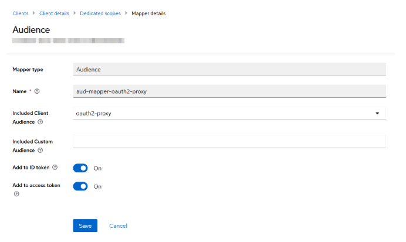Image resolution: width=406 pixels, height=242 pixels.
Task: Show help for Included Custom Audience
Action: (40, 151)
